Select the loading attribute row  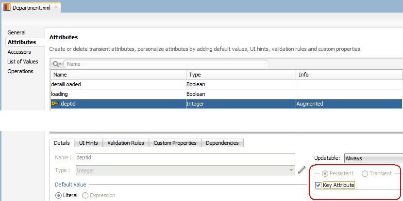point(226,94)
